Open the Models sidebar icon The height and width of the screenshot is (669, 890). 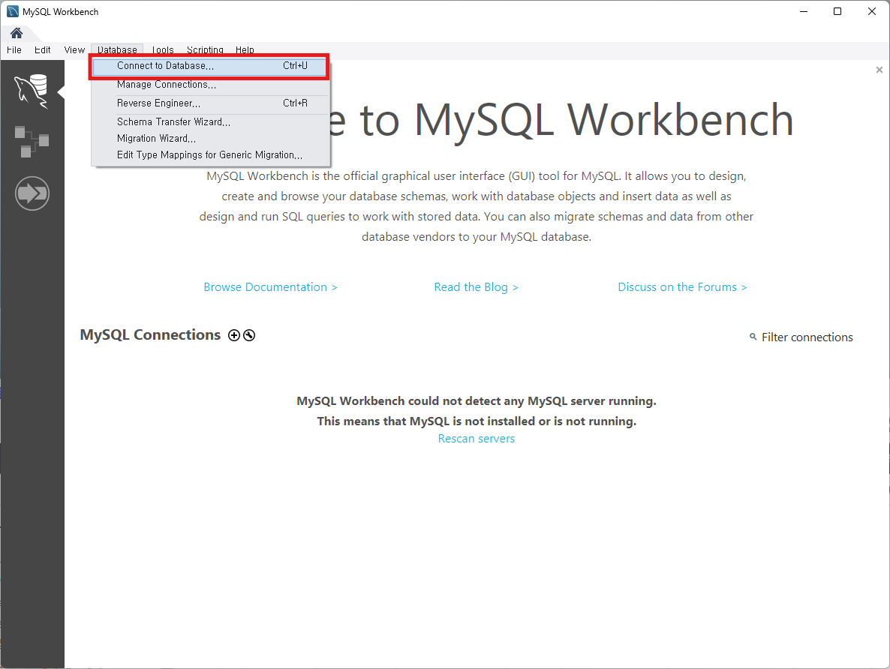click(32, 142)
